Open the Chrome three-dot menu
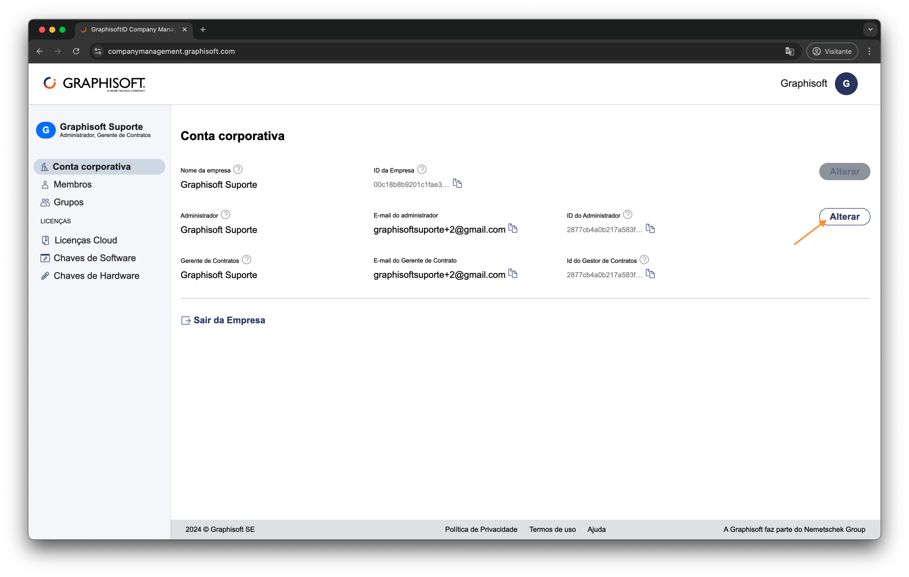 869,51
